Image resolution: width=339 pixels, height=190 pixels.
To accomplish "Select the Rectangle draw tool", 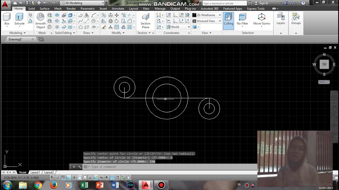I will coord(87,27).
